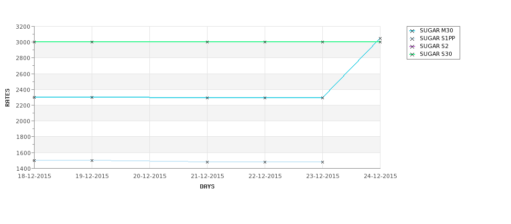Click the 20-12-2015 x-axis date label
The width and height of the screenshot is (511, 224).
(x=149, y=176)
